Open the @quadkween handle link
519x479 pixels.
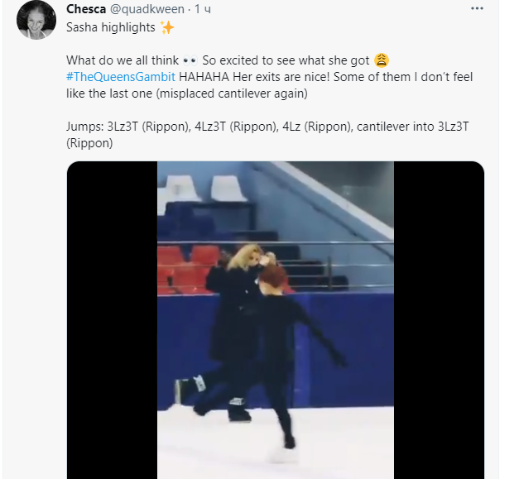point(144,8)
